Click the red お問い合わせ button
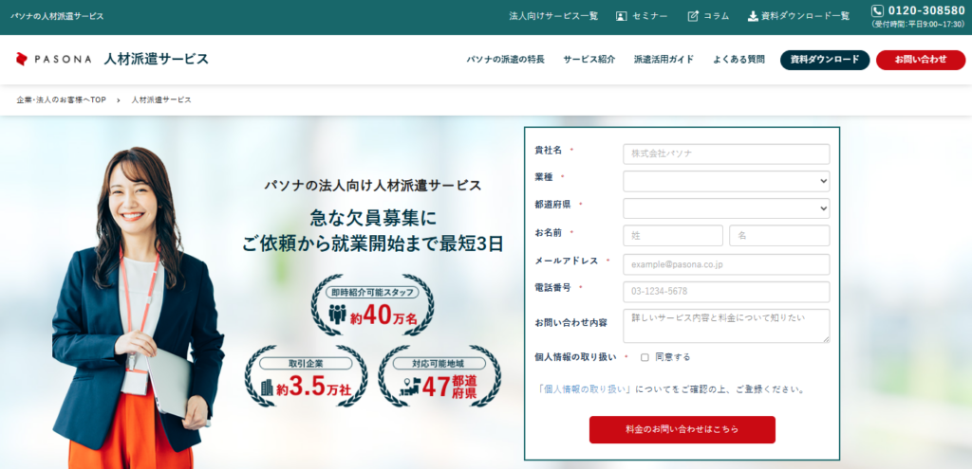972x469 pixels. 920,60
